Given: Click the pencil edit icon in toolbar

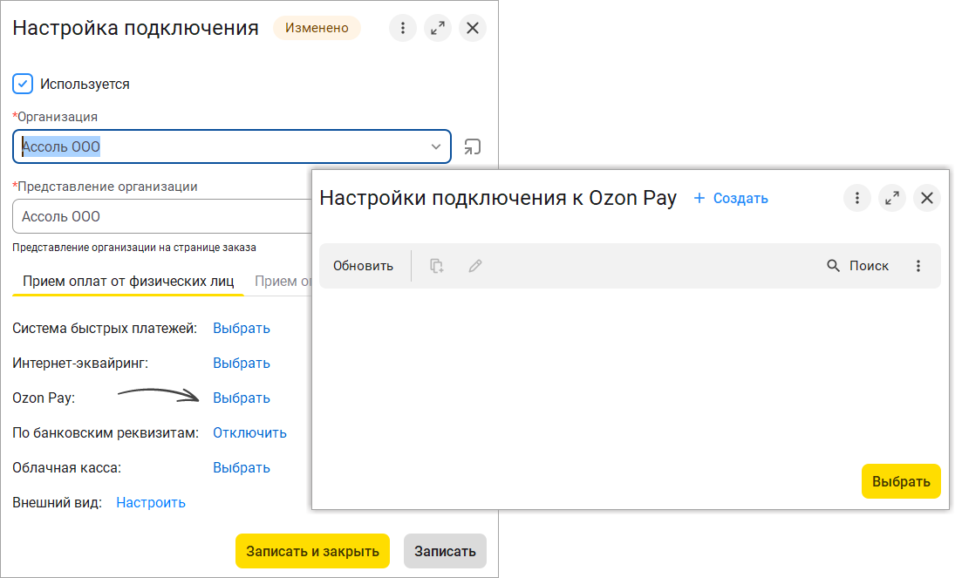Looking at the screenshot, I should (475, 266).
